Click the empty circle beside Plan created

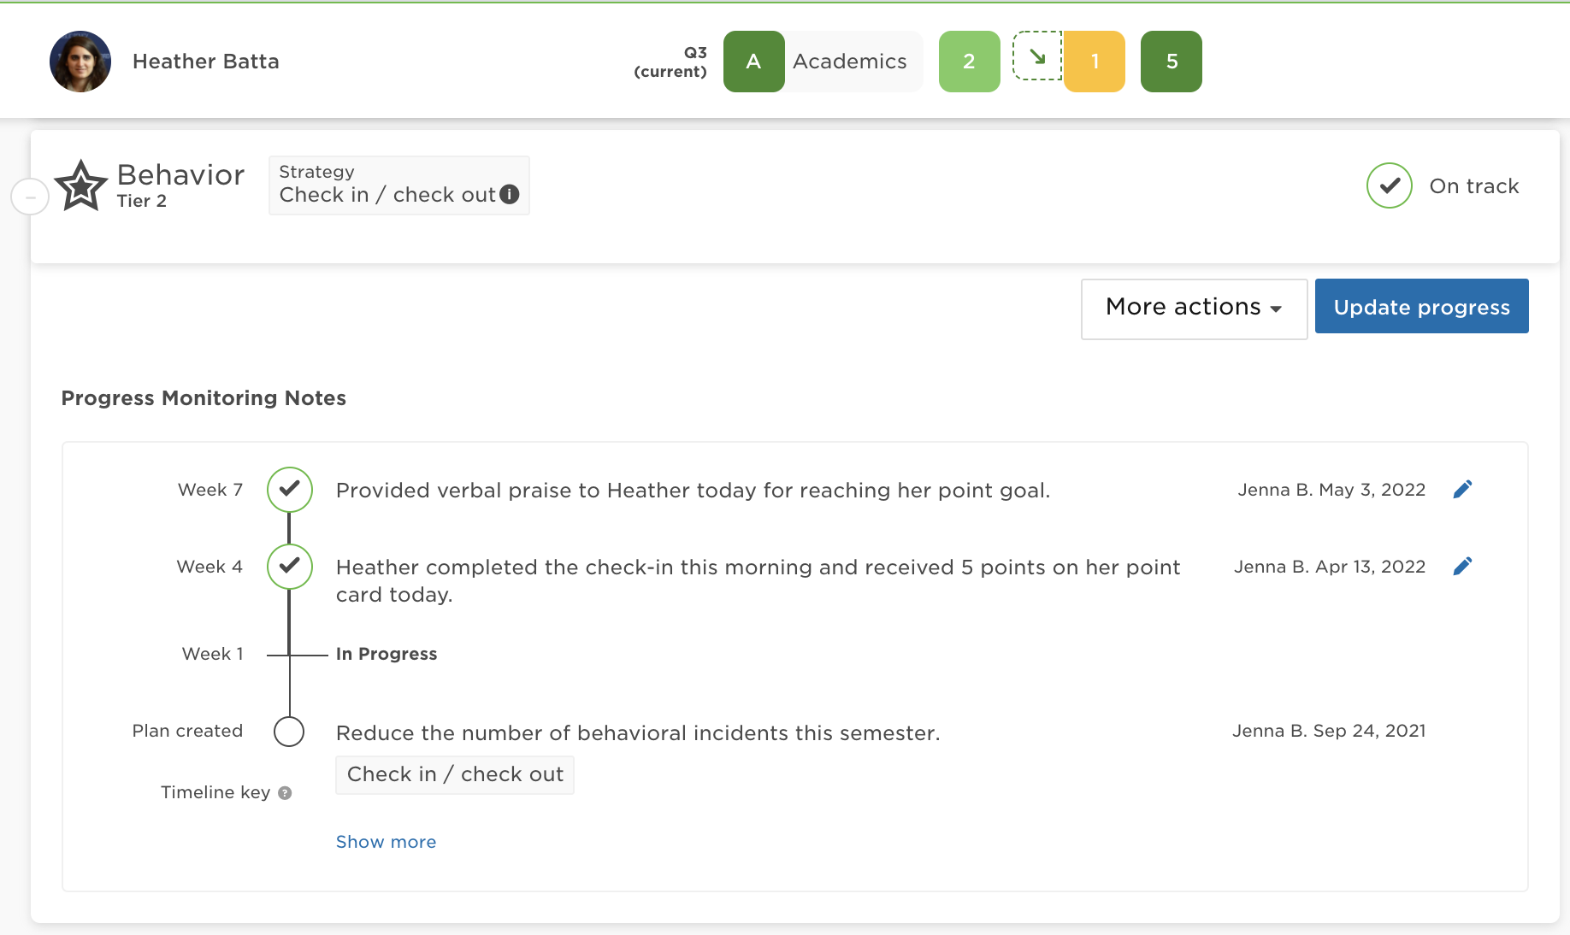click(289, 732)
